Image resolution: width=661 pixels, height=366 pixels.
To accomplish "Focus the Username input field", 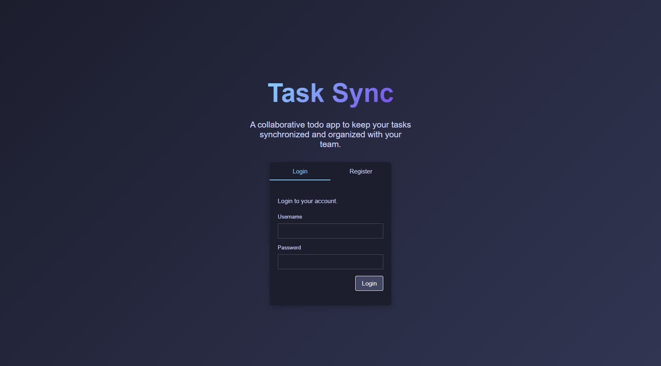I will coord(330,231).
